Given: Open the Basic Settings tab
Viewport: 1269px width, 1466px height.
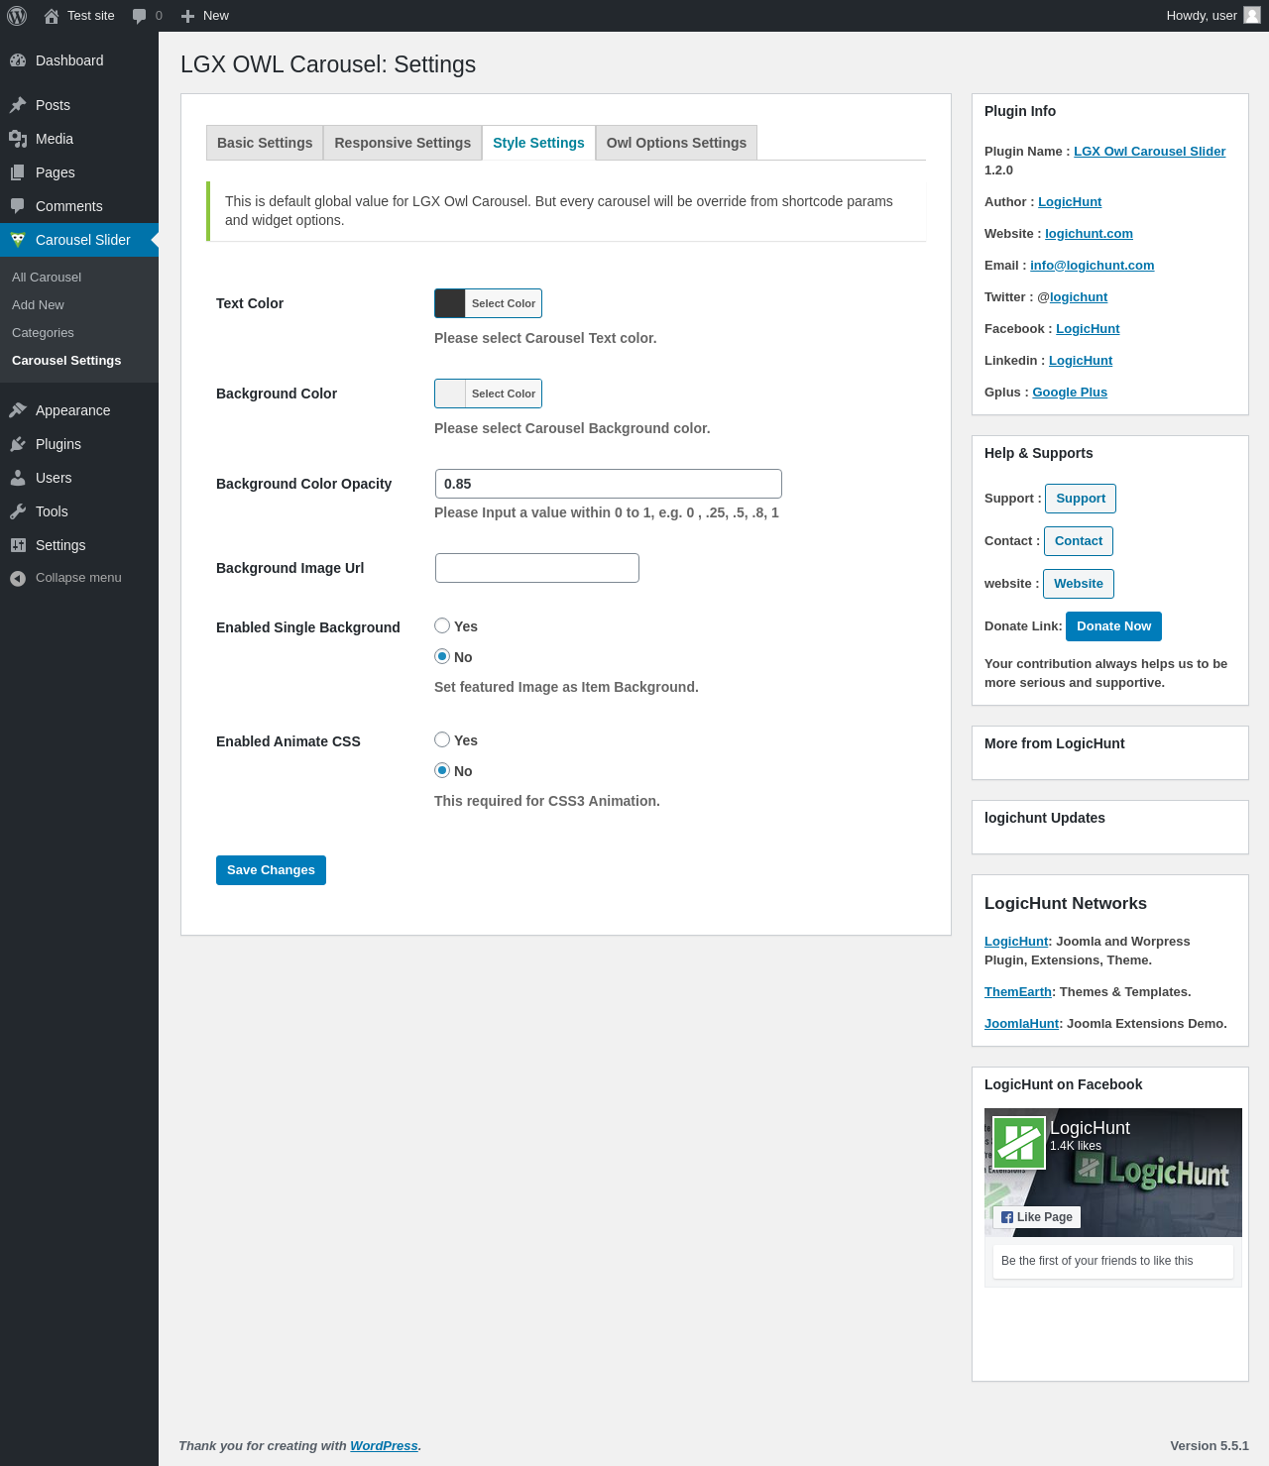Looking at the screenshot, I should pos(265,143).
